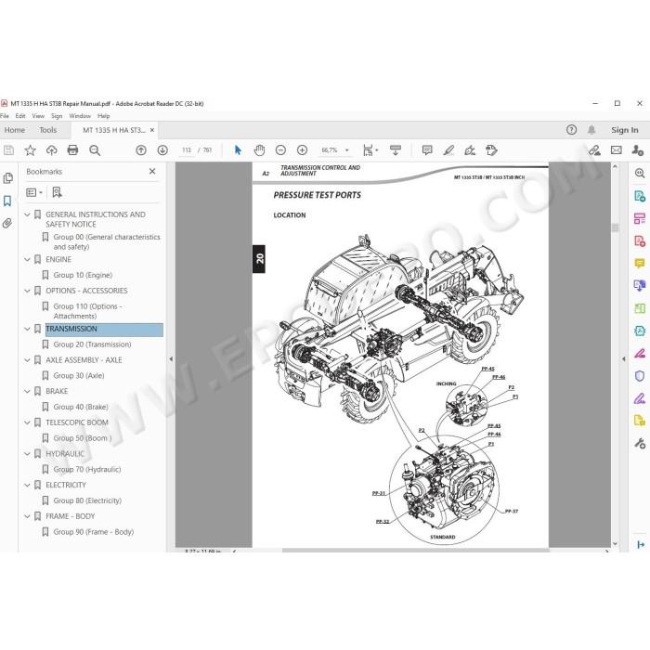
Task: Click the Sign In button
Action: tap(625, 130)
